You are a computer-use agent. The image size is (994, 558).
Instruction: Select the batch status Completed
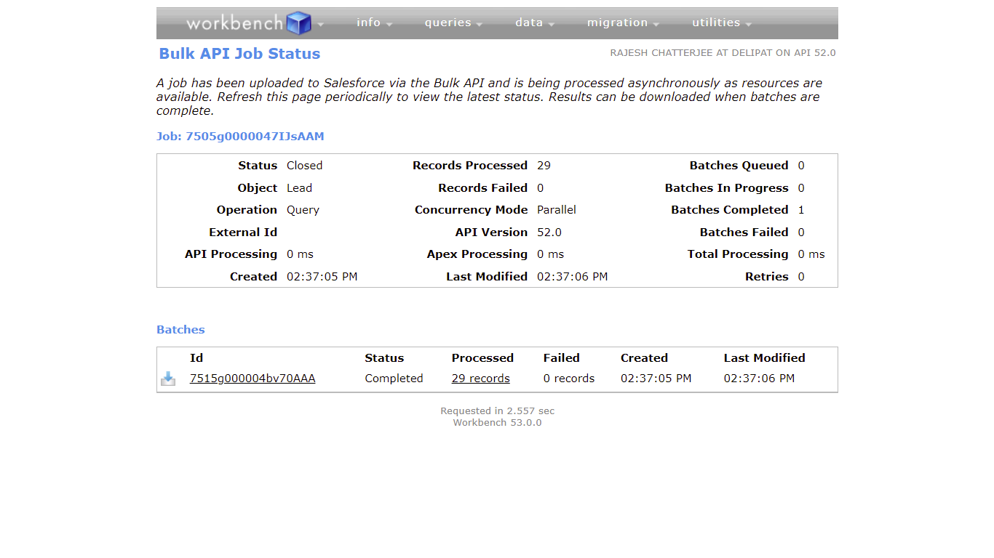click(x=394, y=379)
